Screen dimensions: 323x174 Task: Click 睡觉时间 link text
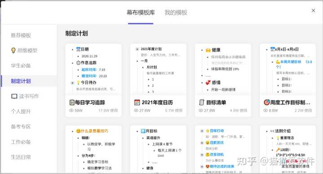pos(89,76)
